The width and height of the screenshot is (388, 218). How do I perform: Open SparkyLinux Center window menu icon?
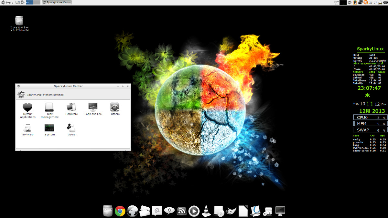pyautogui.click(x=19, y=86)
